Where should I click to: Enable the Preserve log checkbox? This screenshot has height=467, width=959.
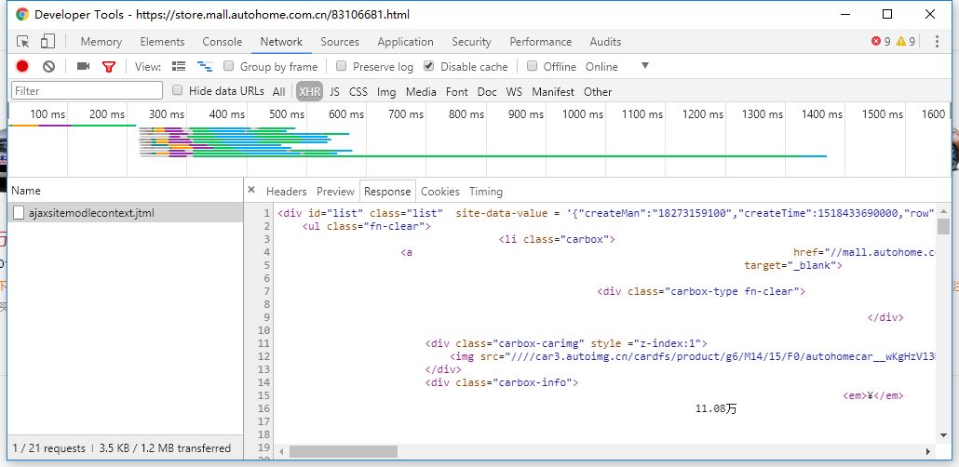342,66
